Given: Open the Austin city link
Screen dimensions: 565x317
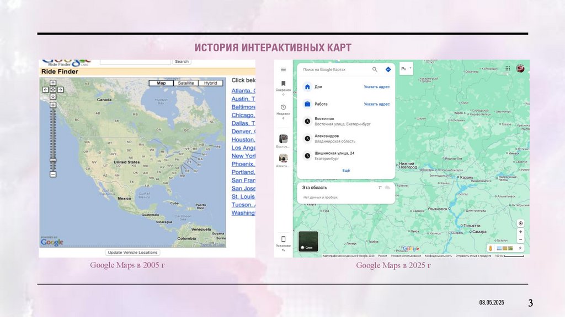Looking at the screenshot, I should [x=243, y=99].
